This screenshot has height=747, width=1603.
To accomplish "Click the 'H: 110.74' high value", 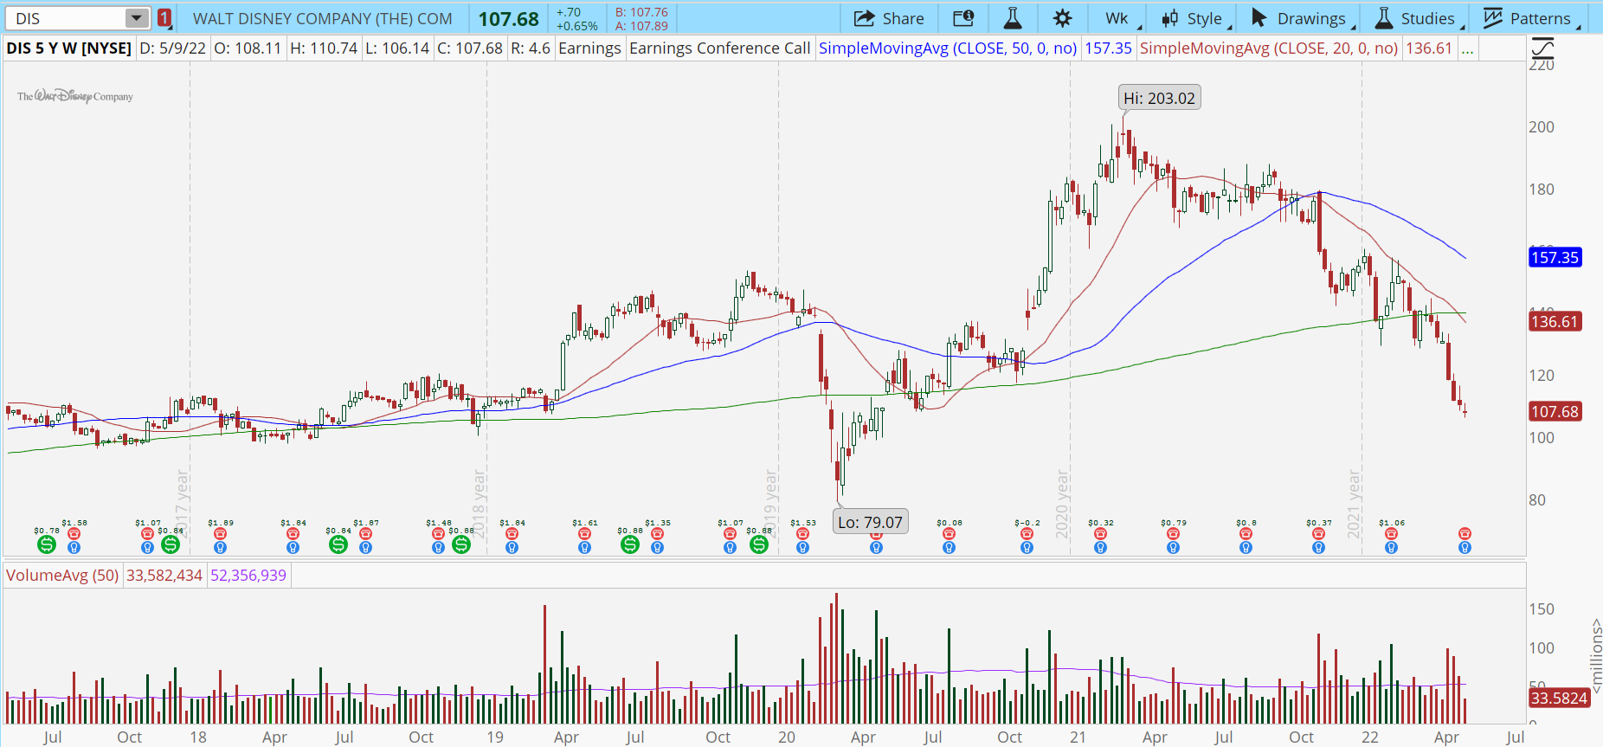I will (324, 48).
